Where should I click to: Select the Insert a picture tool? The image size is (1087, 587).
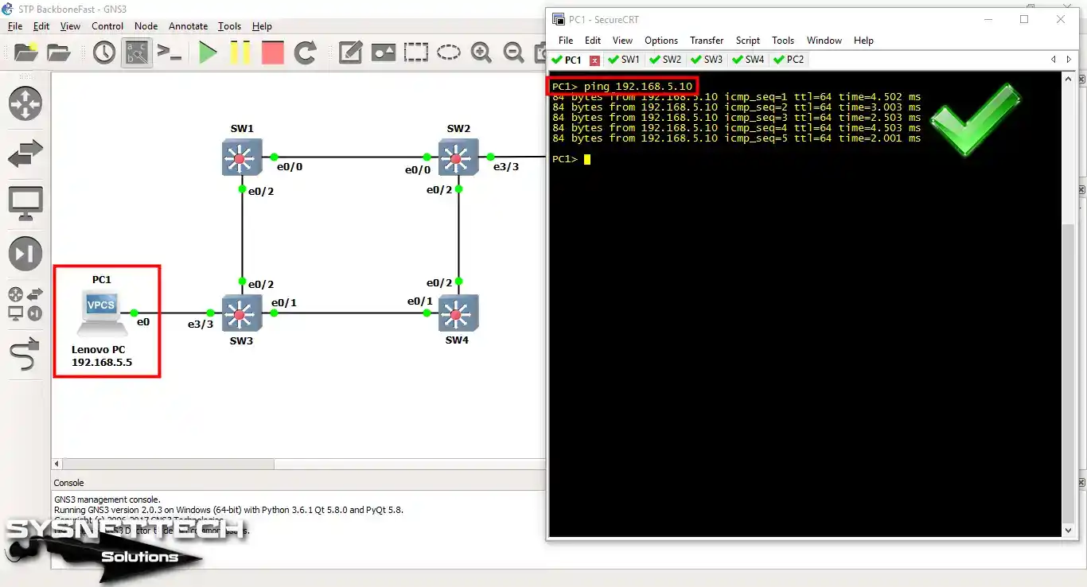point(383,53)
